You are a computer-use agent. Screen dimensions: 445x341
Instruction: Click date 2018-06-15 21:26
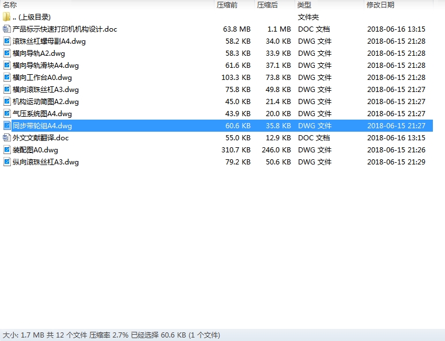click(396, 150)
